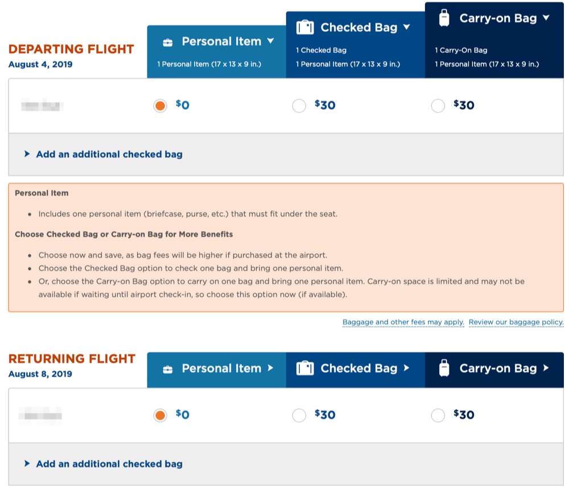Click the returning Checked Bag suitcase icon
This screenshot has height=487, width=569.
[306, 368]
